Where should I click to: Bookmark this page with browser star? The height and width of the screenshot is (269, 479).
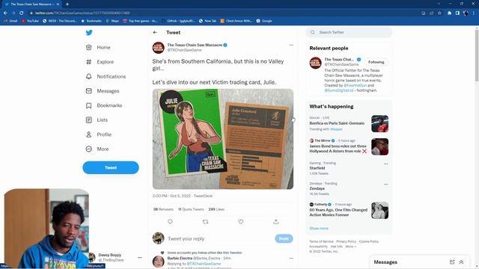click(439, 13)
